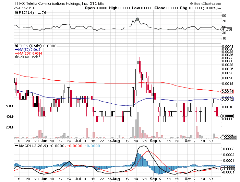This screenshot has height=182, width=240.
Task: Click the -0.0000 MACD value tag on axis
Action: pos(228,169)
